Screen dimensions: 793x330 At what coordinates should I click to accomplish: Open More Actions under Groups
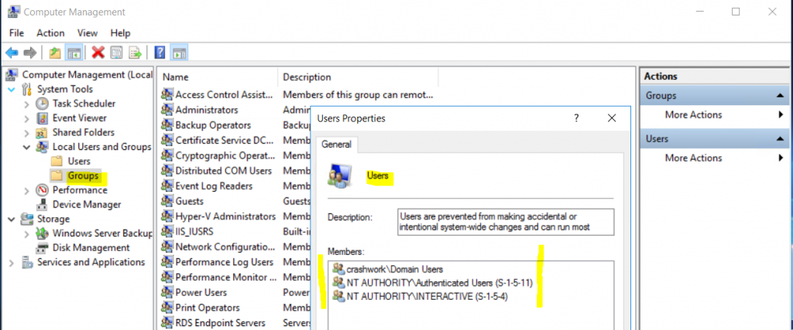[x=693, y=114]
